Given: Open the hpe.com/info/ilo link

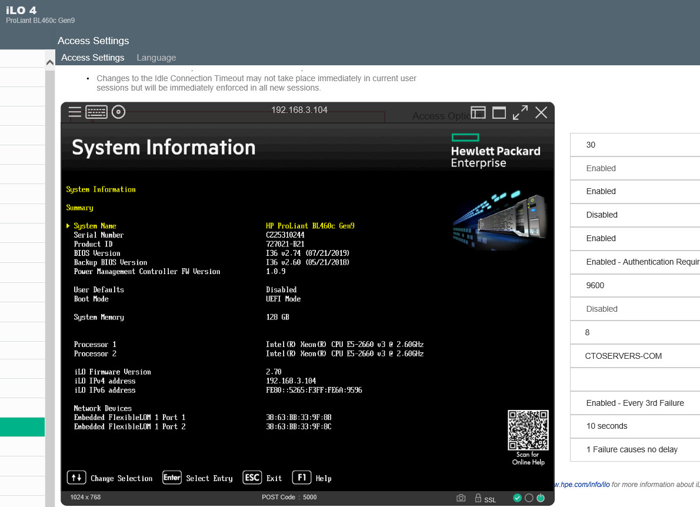Looking at the screenshot, I should point(582,484).
